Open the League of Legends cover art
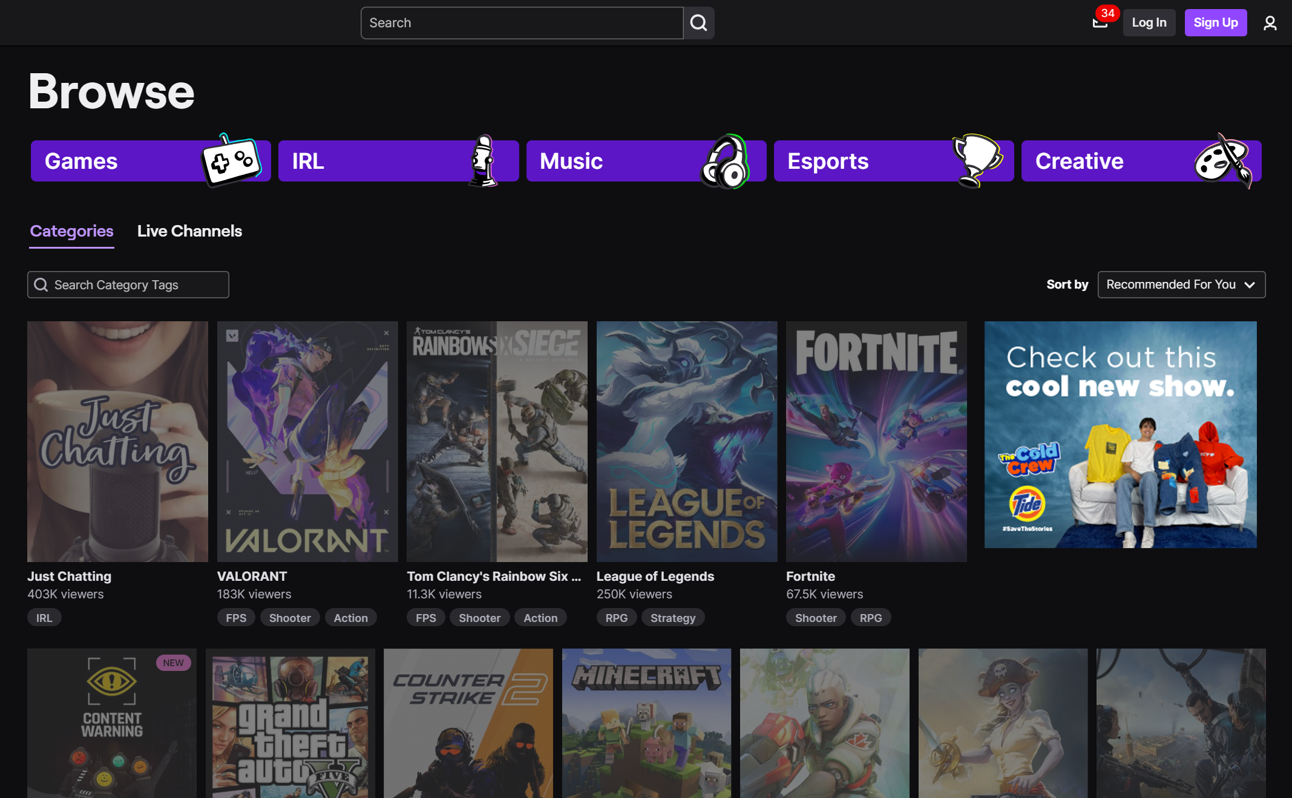 coord(687,442)
